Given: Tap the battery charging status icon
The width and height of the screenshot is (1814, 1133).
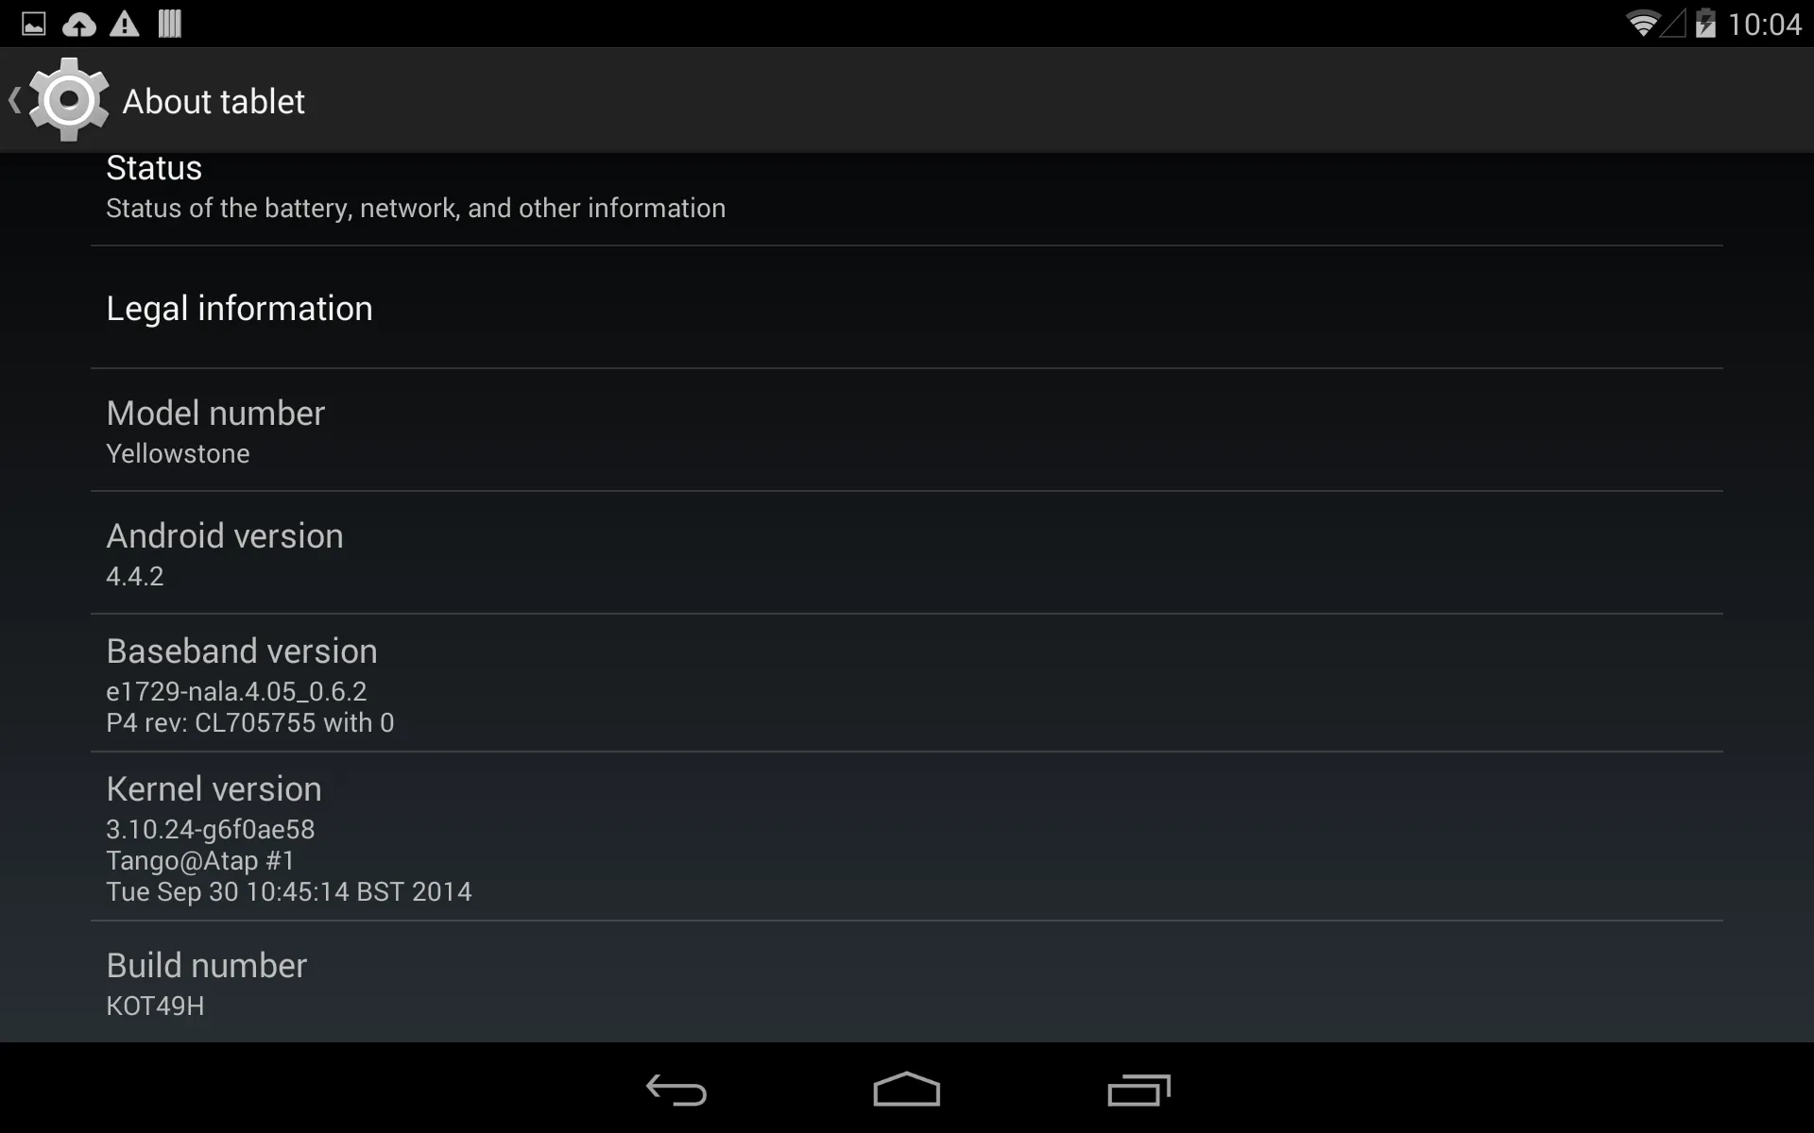Looking at the screenshot, I should (x=1705, y=24).
